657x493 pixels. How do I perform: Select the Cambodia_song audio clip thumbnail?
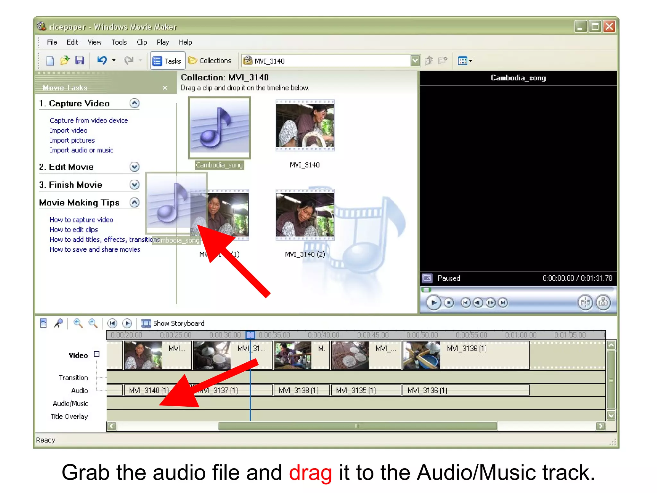(x=219, y=128)
